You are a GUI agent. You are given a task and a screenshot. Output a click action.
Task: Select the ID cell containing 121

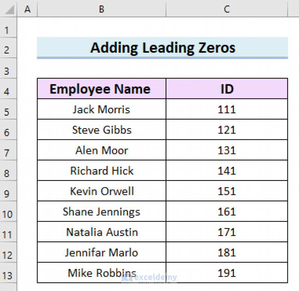coord(227,130)
